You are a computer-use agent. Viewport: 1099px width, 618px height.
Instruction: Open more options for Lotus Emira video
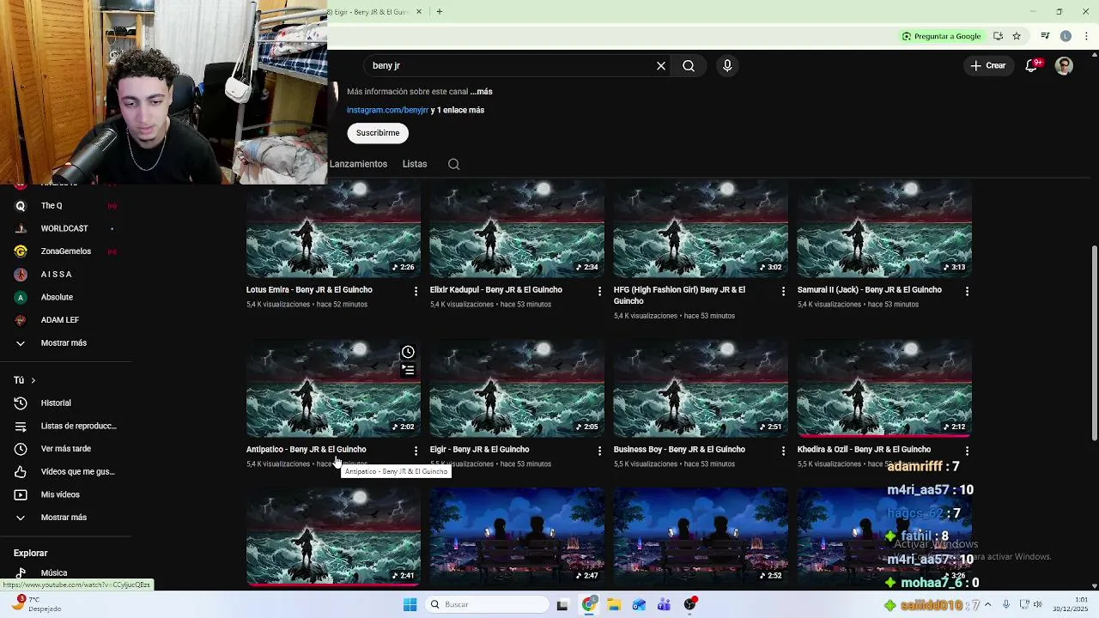pyautogui.click(x=416, y=292)
